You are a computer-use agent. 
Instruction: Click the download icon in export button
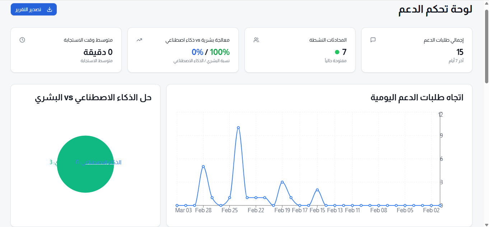pyautogui.click(x=50, y=9)
